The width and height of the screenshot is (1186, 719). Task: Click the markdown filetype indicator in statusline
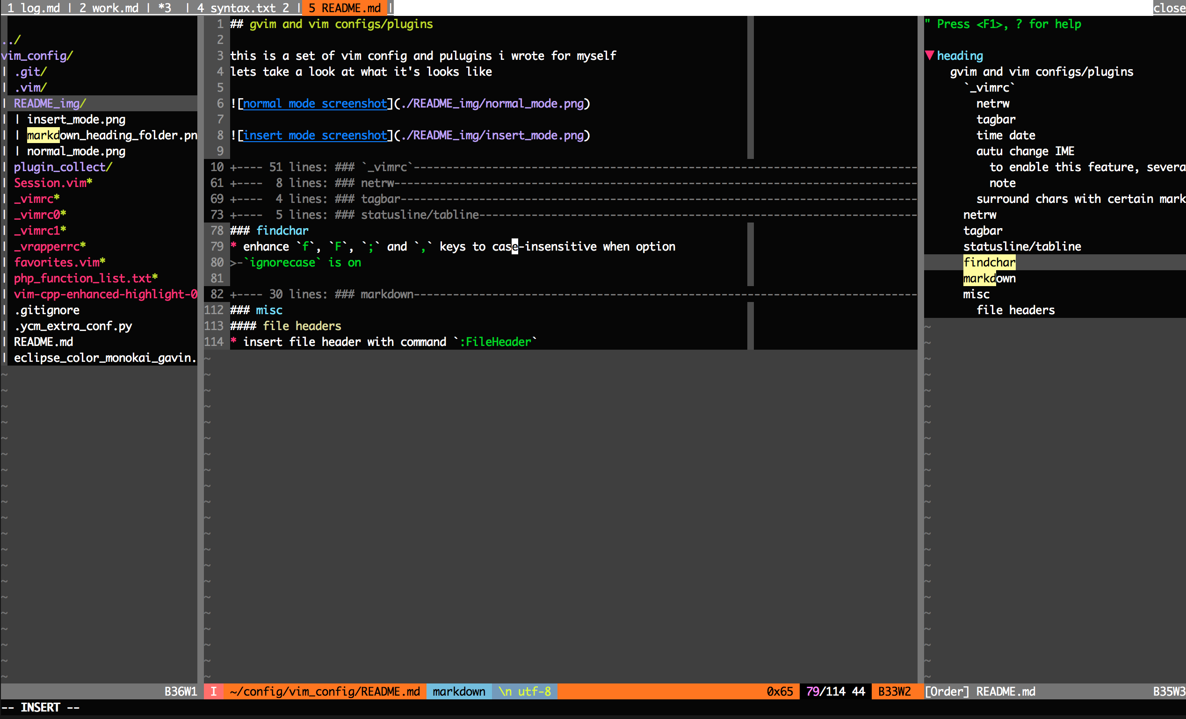[x=458, y=691]
